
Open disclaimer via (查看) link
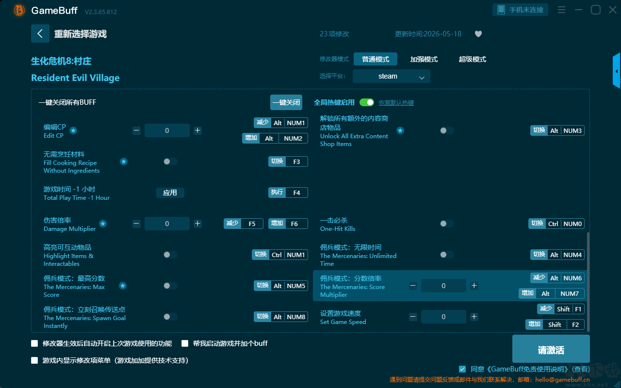pyautogui.click(x=580, y=369)
